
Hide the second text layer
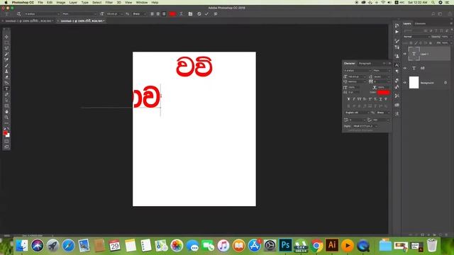405,68
